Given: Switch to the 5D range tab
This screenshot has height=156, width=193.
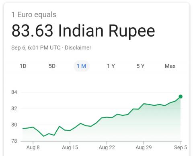Looking at the screenshot, I should pyautogui.click(x=52, y=66).
